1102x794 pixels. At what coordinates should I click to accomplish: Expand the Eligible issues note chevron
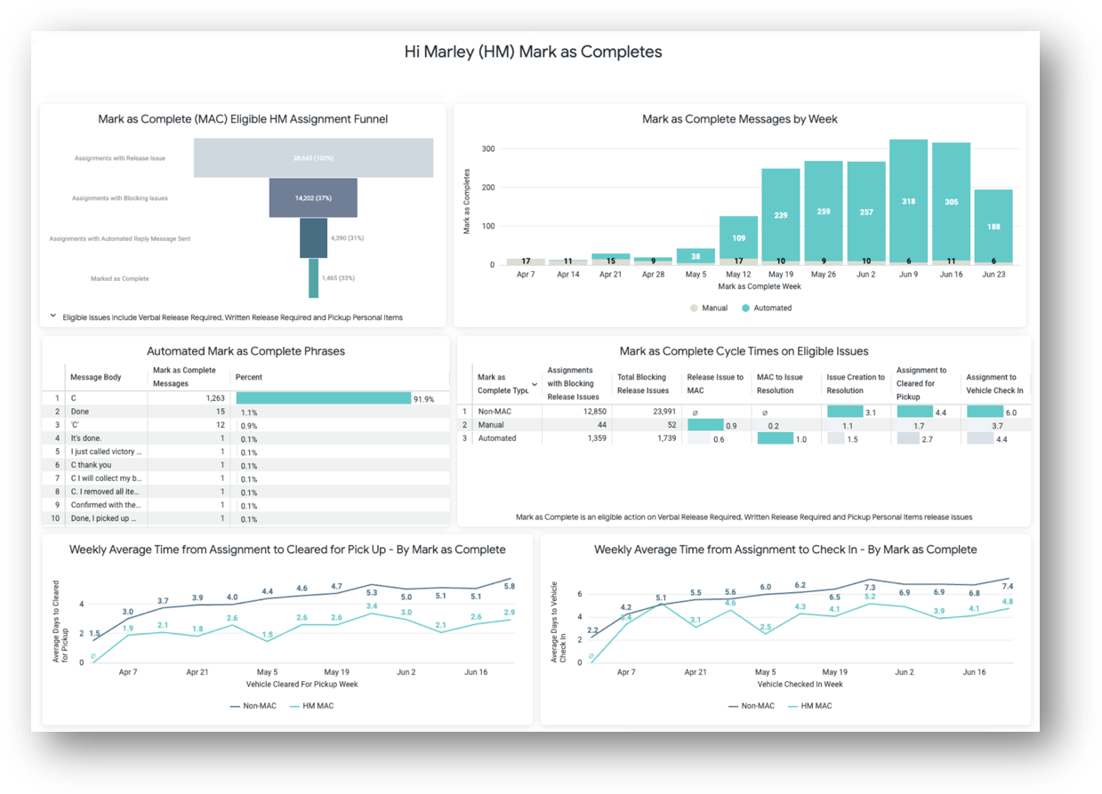point(52,316)
